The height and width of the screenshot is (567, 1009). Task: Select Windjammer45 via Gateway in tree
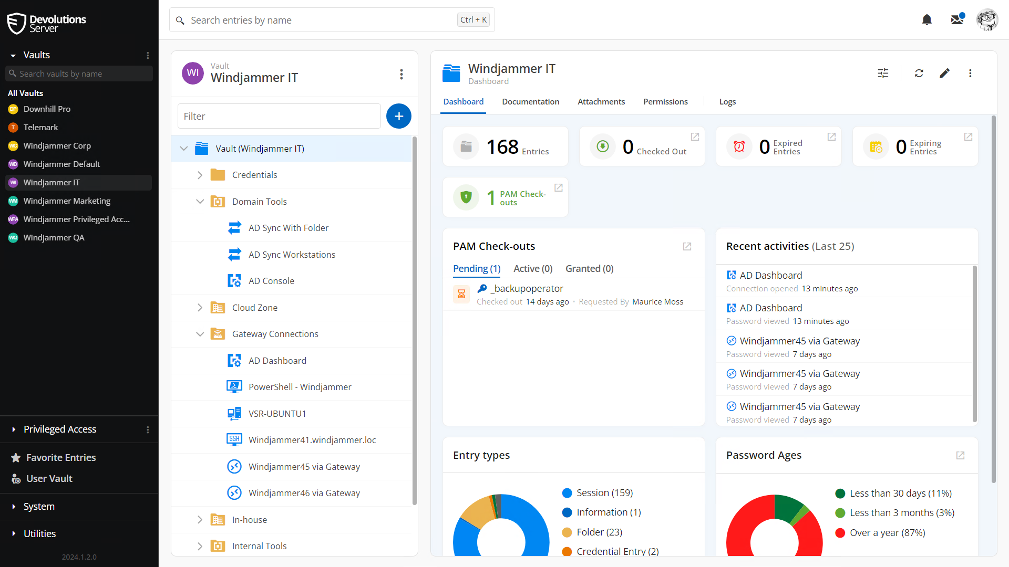coord(292,467)
